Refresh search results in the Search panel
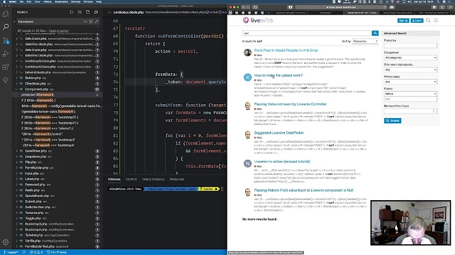455x255 pixels. (x=71, y=12)
